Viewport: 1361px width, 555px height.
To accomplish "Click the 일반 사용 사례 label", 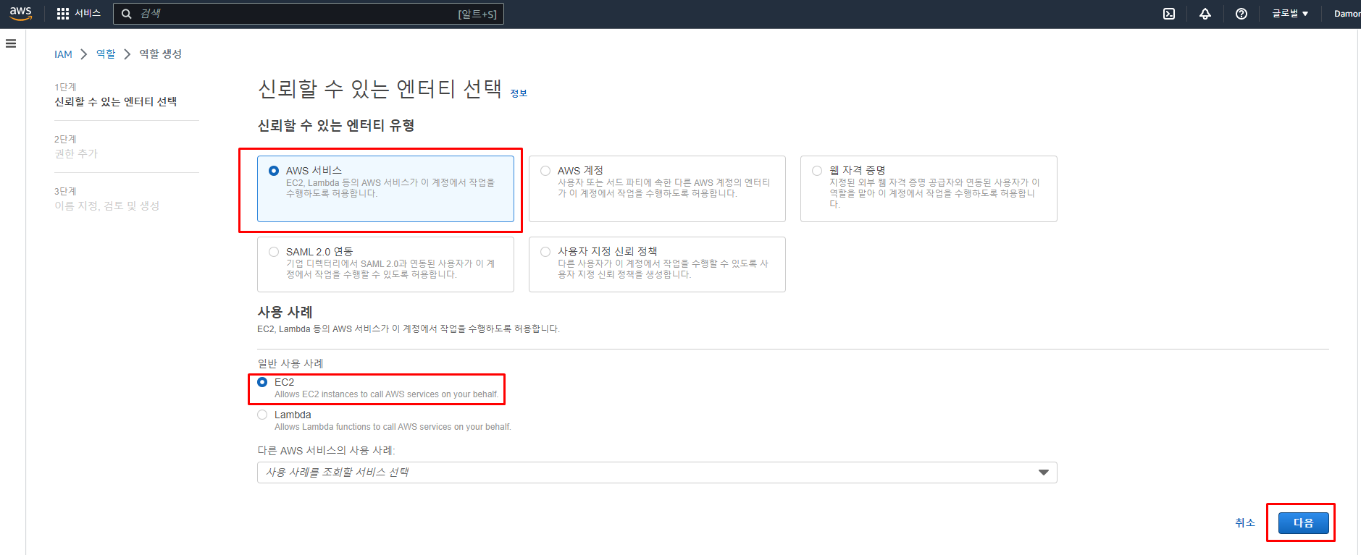I will pyautogui.click(x=290, y=363).
